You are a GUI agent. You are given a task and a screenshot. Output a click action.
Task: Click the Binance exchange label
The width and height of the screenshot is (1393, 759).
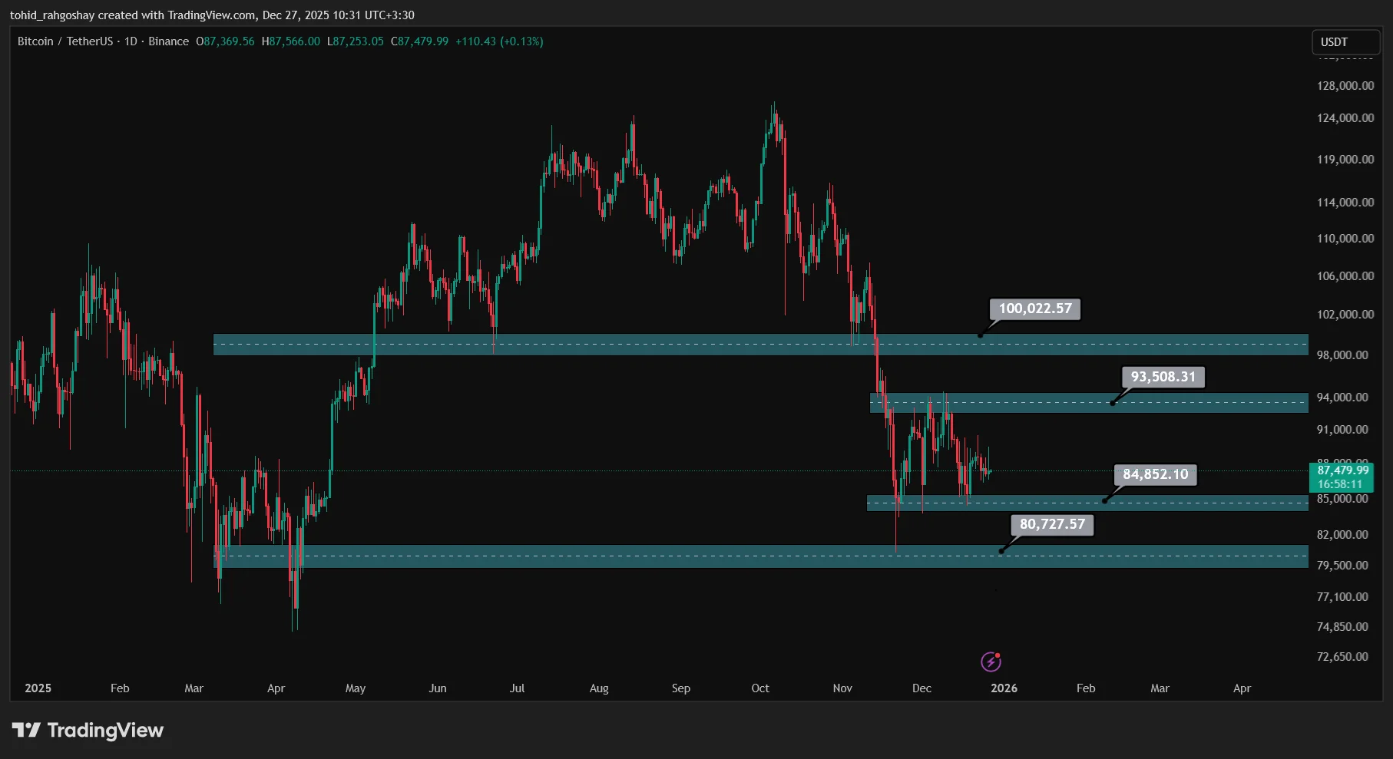click(167, 41)
